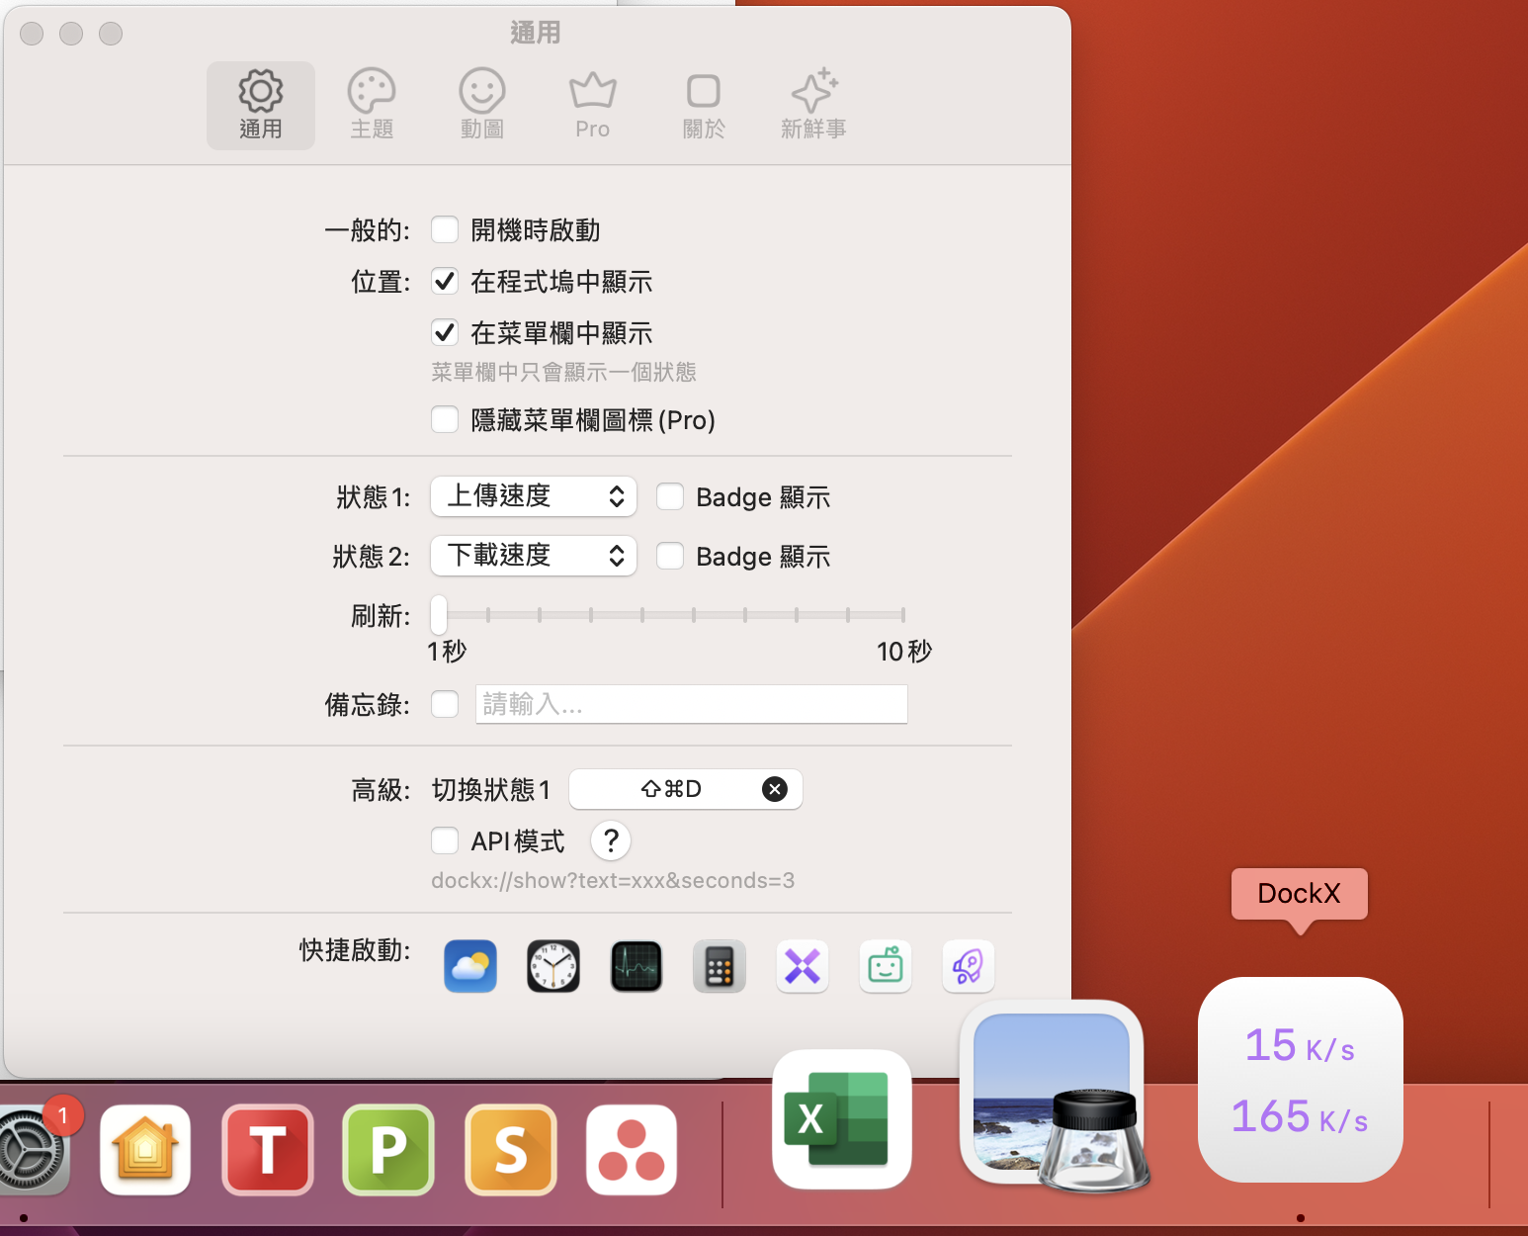This screenshot has width=1528, height=1236.
Task: Switch to the 主題 tab
Action: tap(372, 106)
